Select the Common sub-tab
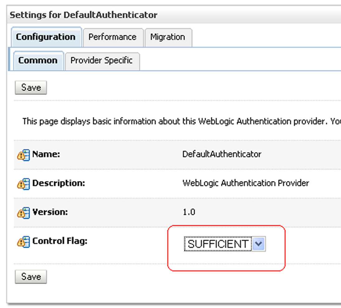The image size is (341, 308). coord(38,61)
